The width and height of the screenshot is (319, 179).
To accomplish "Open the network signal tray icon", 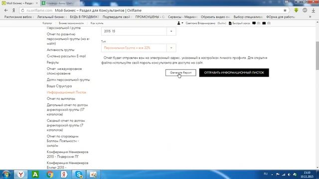I will 284,175.
